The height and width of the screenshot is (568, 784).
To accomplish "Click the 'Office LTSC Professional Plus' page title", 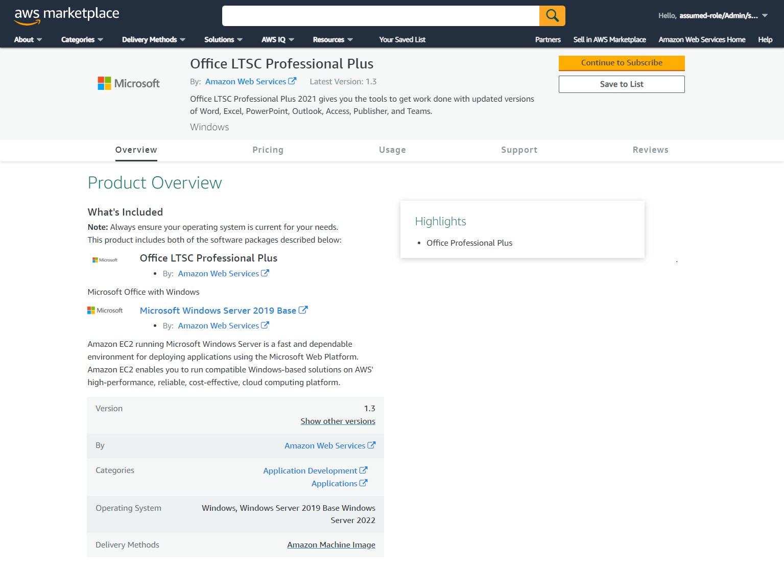I will (x=282, y=63).
